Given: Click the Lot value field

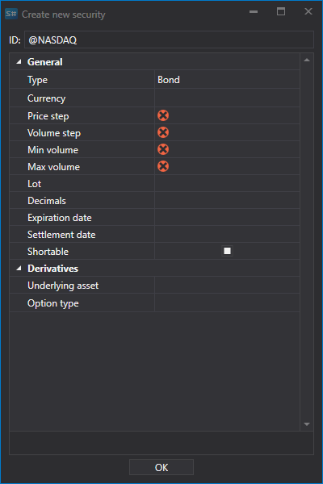Looking at the screenshot, I should [x=227, y=184].
